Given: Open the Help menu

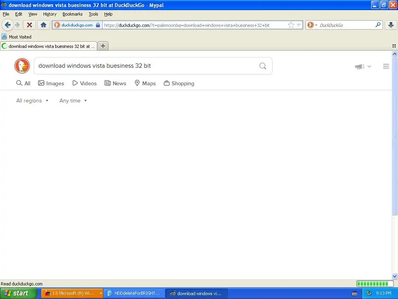Looking at the screenshot, I should point(108,14).
